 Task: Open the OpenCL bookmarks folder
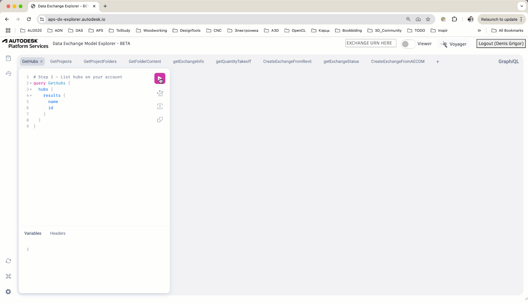[x=295, y=31]
